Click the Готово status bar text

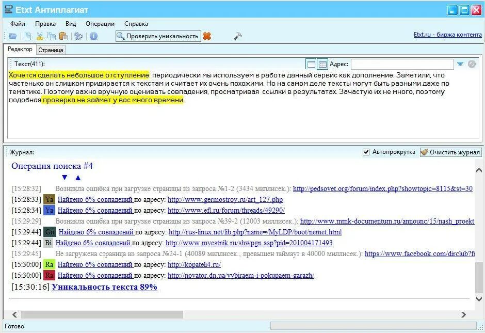pyautogui.click(x=14, y=326)
